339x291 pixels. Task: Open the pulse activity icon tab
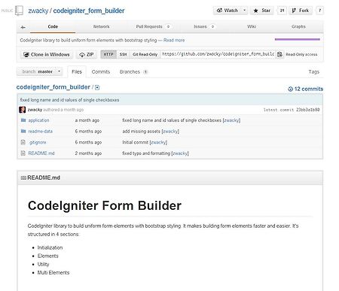[x=23, y=27]
